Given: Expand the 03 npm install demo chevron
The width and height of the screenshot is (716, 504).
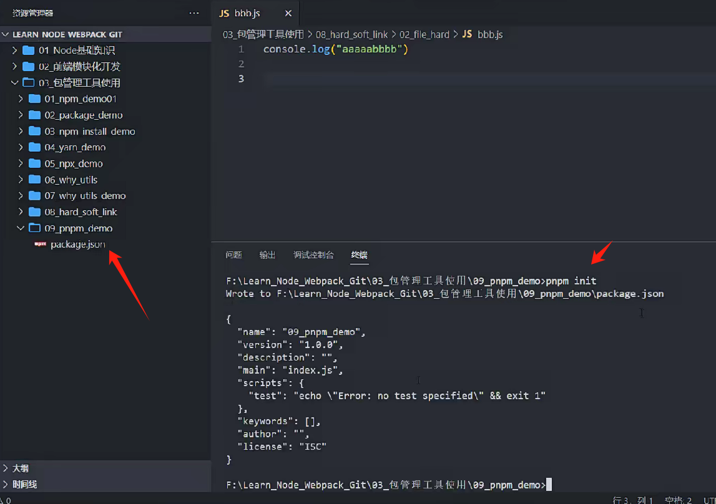Looking at the screenshot, I should coord(21,131).
